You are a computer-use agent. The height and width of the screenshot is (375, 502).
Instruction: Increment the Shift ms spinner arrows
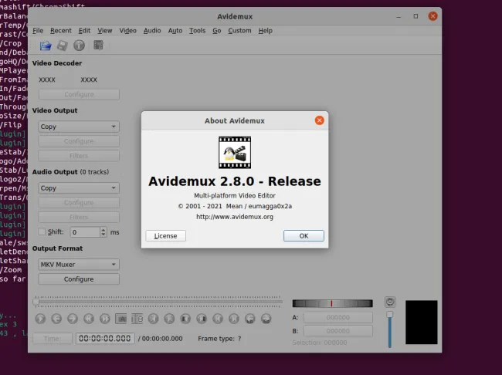coord(103,229)
